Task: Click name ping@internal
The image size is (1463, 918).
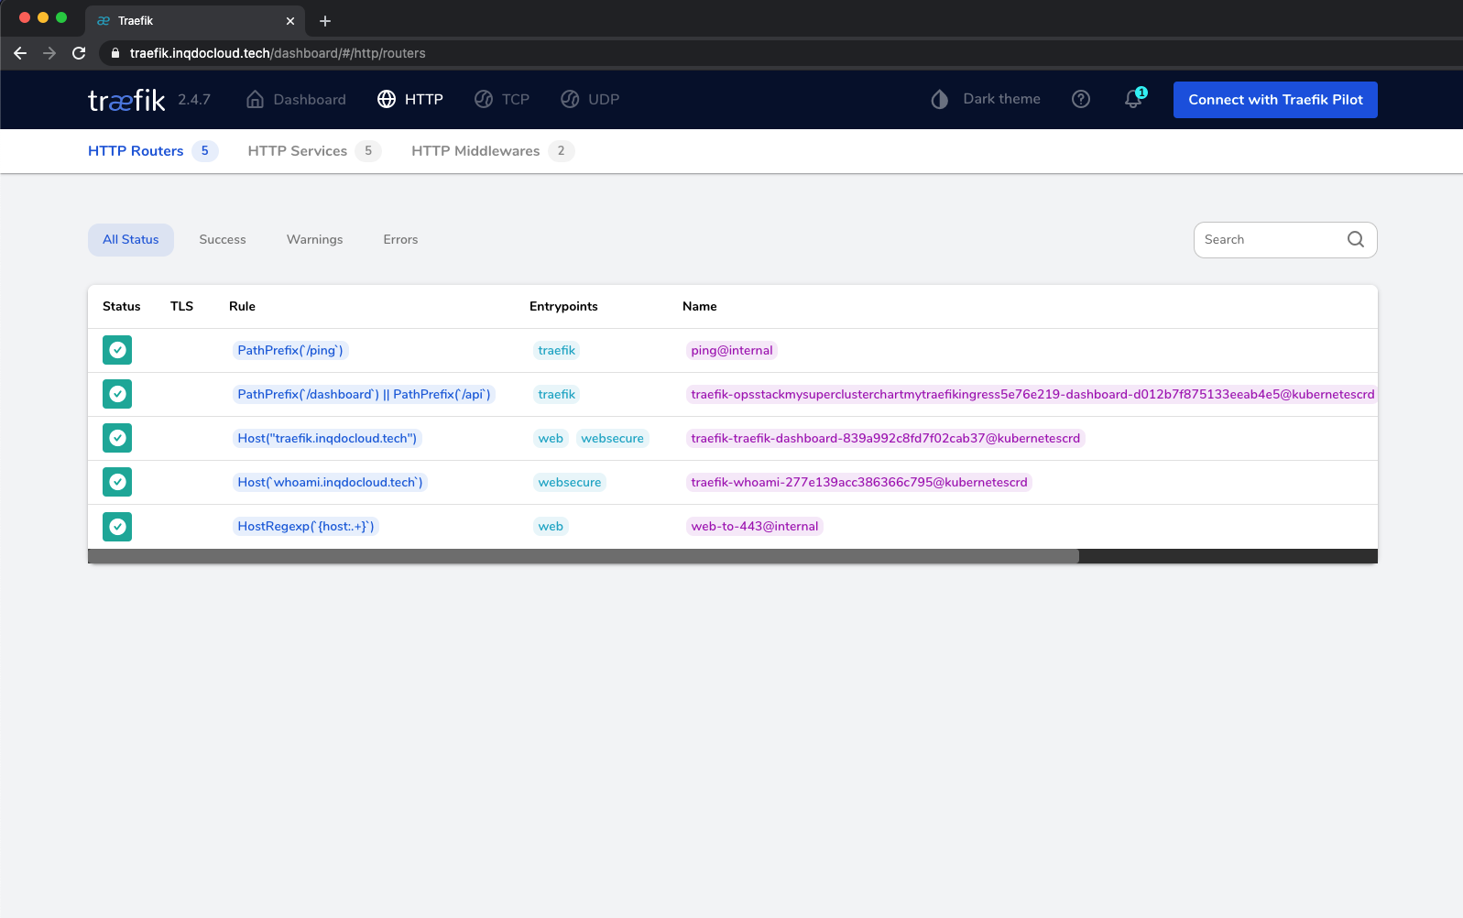Action: pos(732,350)
